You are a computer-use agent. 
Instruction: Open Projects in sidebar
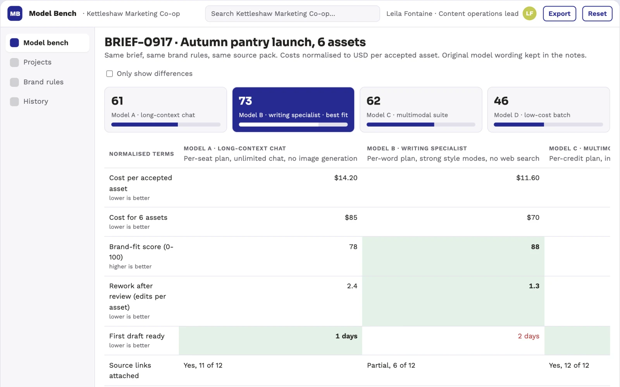pos(47,62)
